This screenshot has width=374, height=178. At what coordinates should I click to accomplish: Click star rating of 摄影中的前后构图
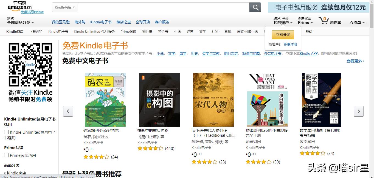(x=150, y=148)
